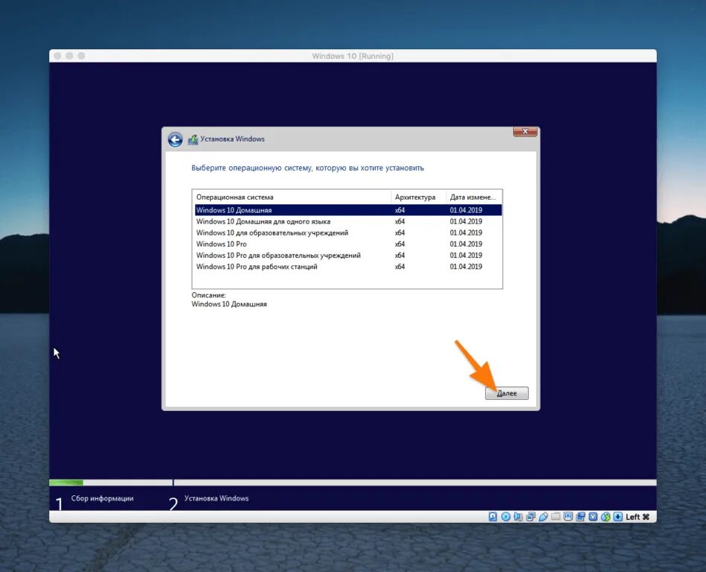Screen dimensions: 706x572
Task: Click the recording indicator icon
Action: (581, 517)
